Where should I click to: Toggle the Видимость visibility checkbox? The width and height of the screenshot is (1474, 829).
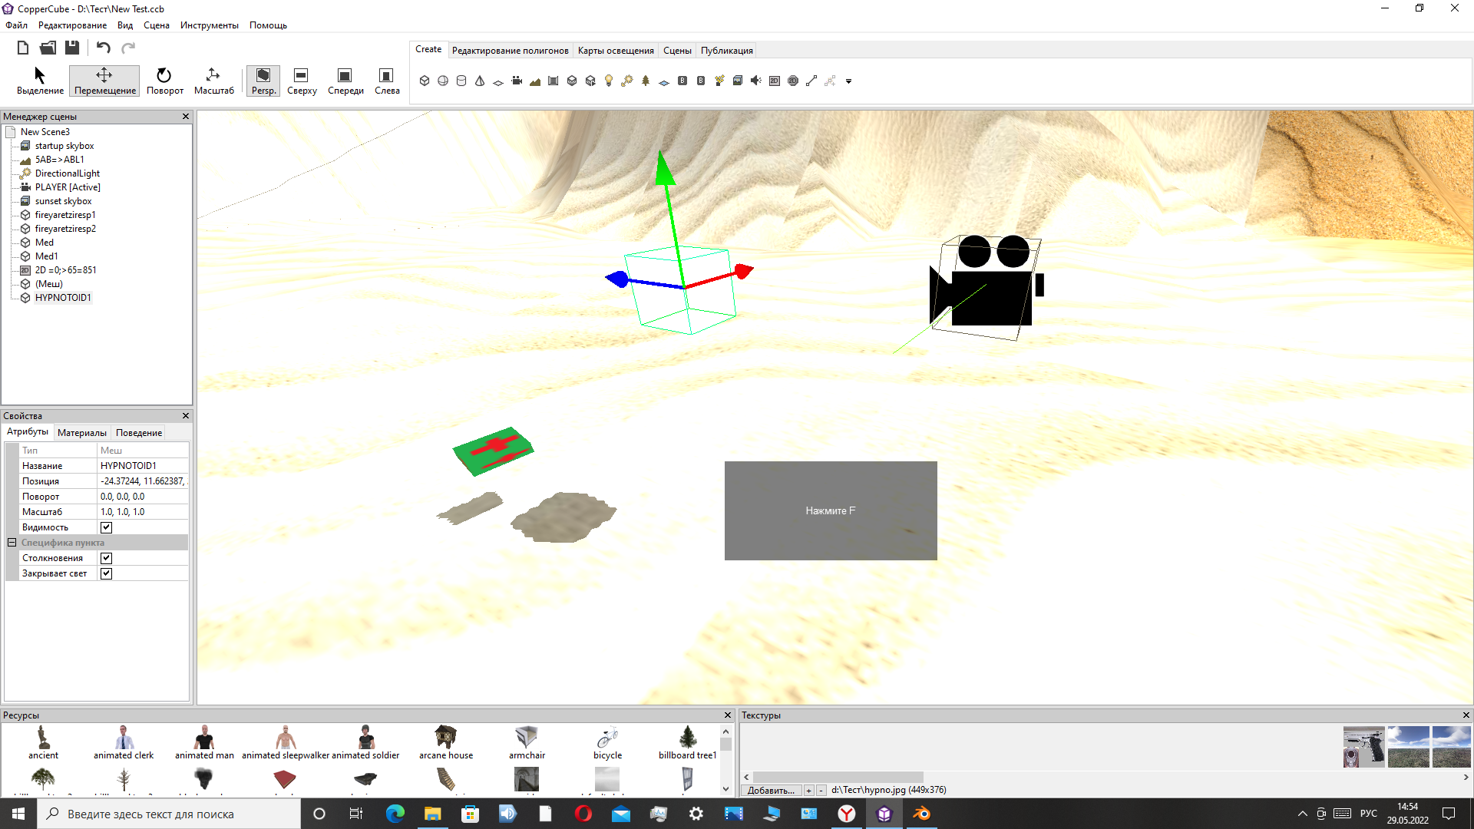106,527
